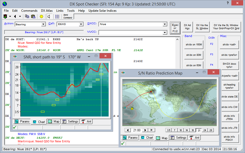Screen dimensions: 245x153
Task: Click the Copy toolbar icon
Action: (x=27, y=16)
